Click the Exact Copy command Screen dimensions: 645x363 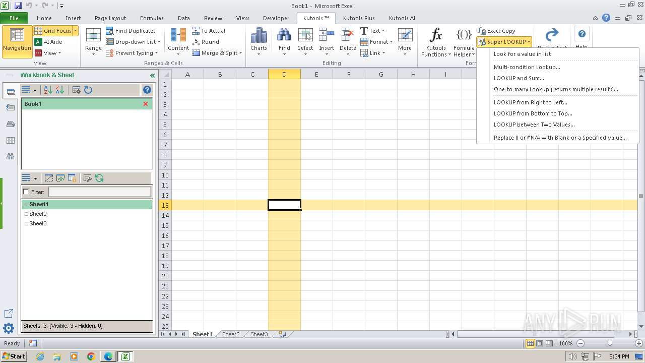tap(496, 31)
